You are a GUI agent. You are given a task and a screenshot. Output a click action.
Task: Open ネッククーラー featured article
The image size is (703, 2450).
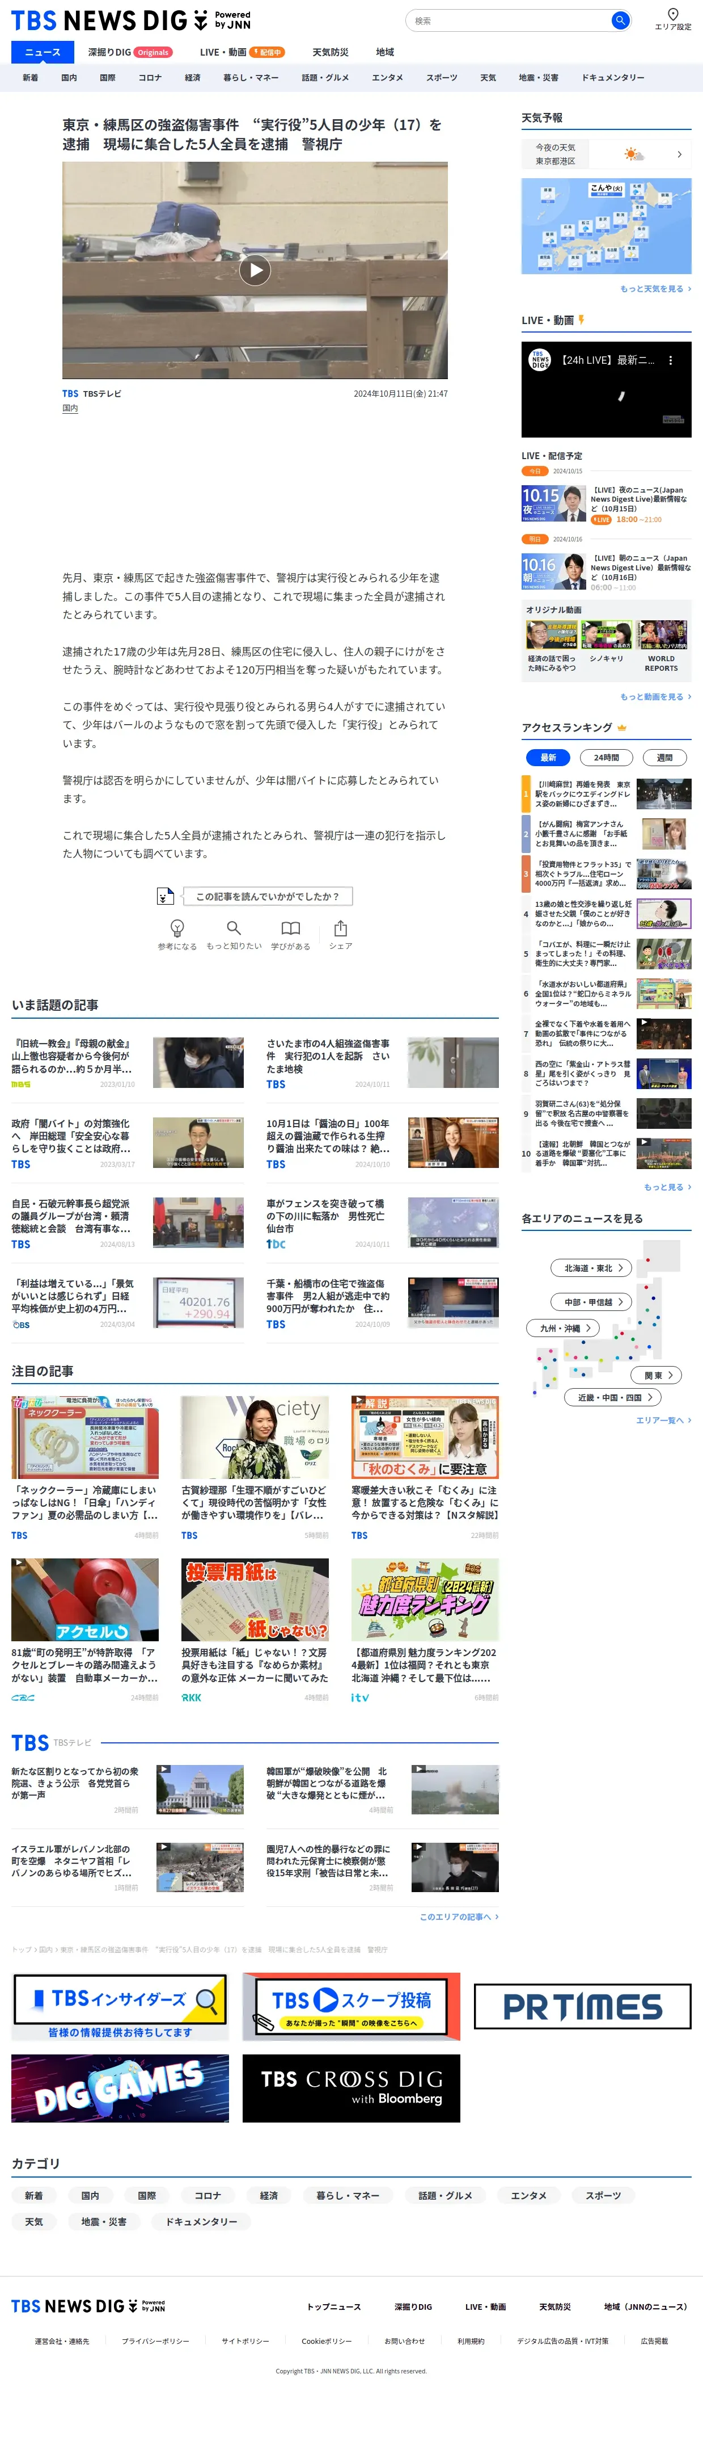[x=84, y=1468]
